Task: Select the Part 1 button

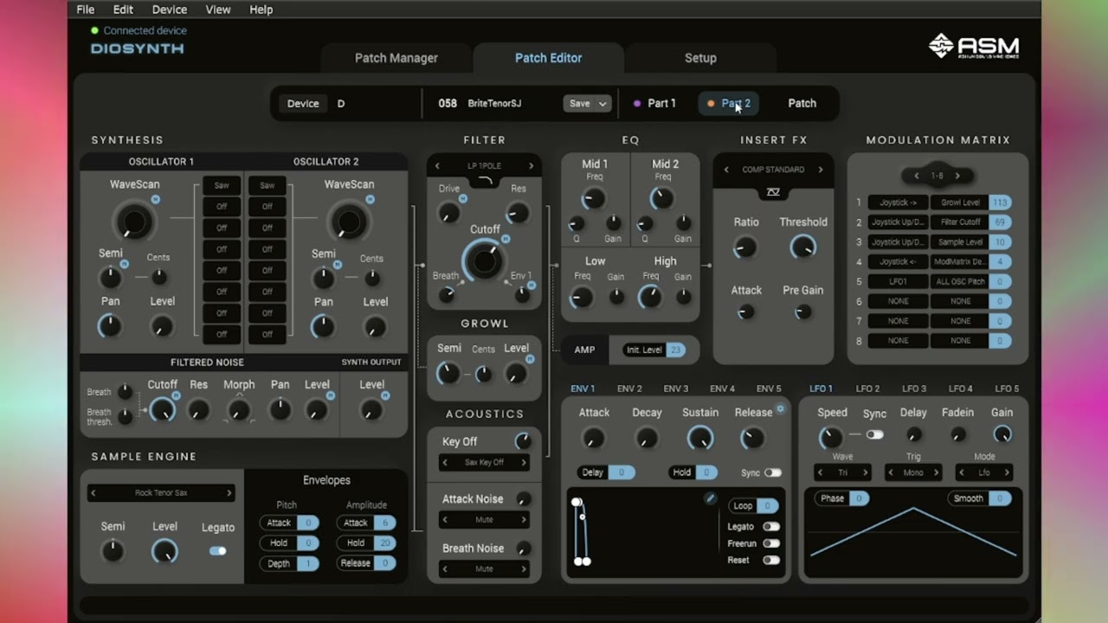Action: click(654, 103)
